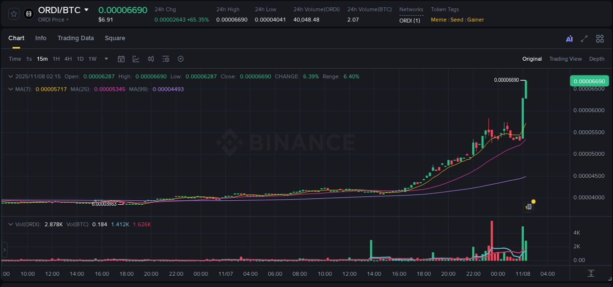Switch to the Trading Data tab

(76, 38)
